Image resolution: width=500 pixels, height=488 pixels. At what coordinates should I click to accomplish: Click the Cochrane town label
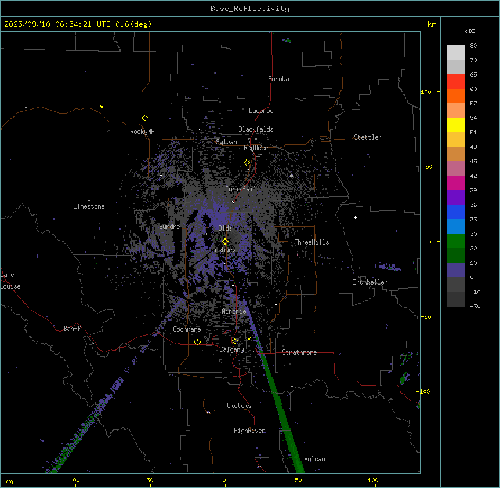click(187, 329)
